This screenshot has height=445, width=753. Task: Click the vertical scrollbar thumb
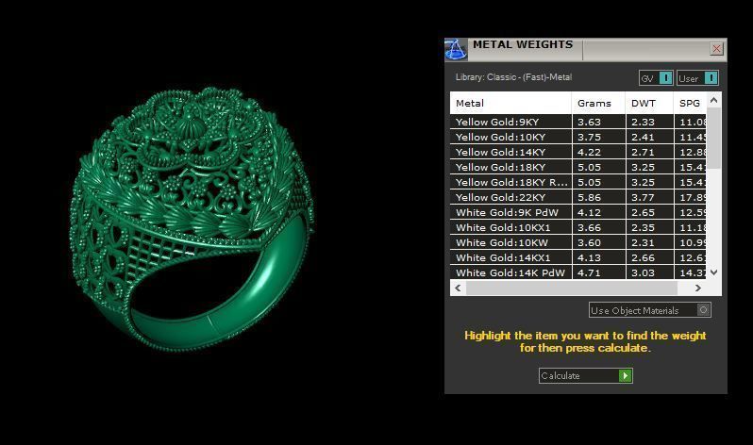click(x=713, y=139)
